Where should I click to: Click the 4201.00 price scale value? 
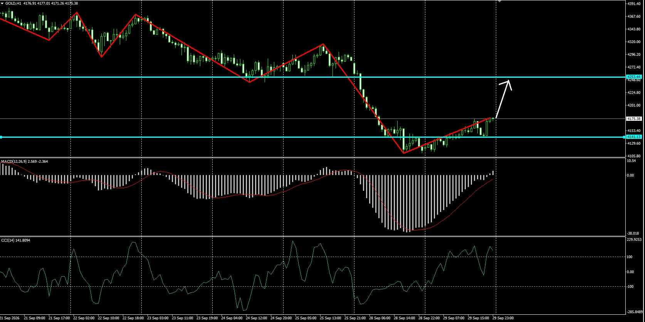(634, 105)
